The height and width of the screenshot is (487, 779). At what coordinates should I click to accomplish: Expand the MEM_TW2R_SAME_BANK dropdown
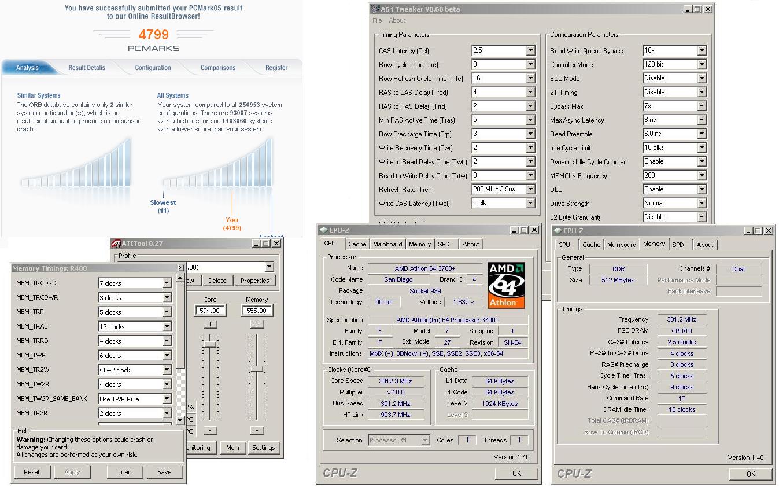(x=167, y=399)
